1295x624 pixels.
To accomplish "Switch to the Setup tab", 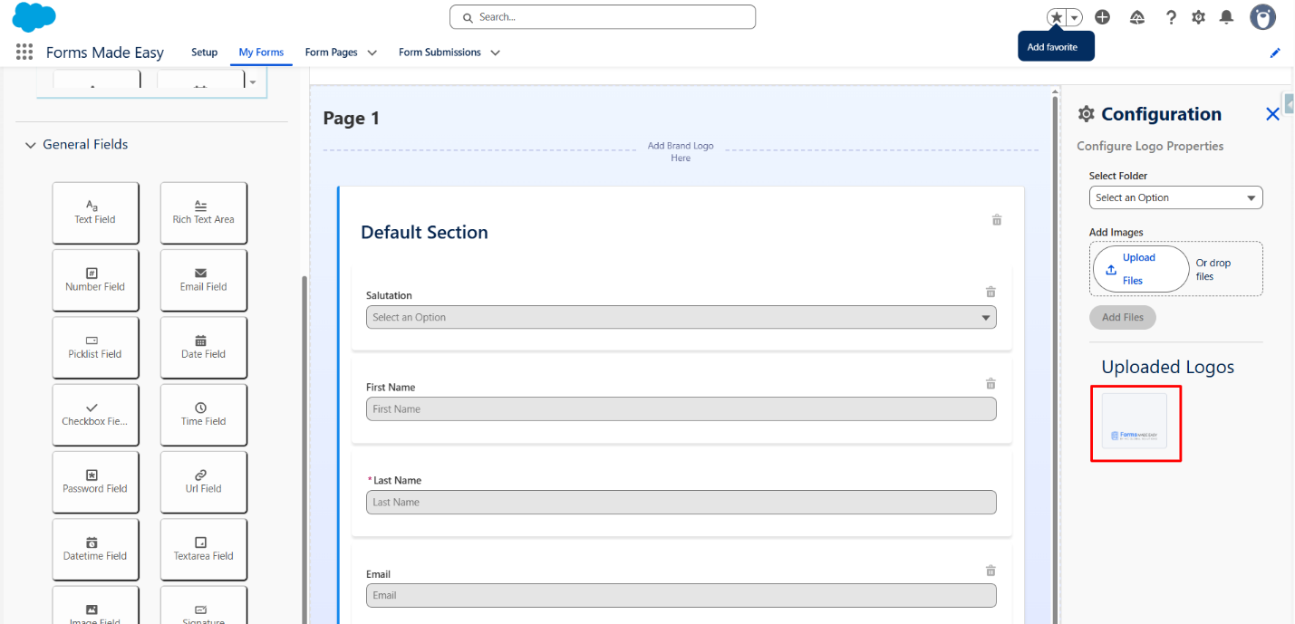I will point(204,53).
